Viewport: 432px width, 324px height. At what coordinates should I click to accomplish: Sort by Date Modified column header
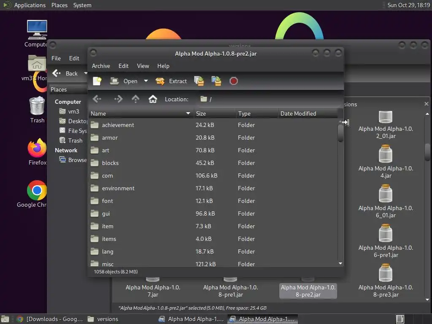308,113
